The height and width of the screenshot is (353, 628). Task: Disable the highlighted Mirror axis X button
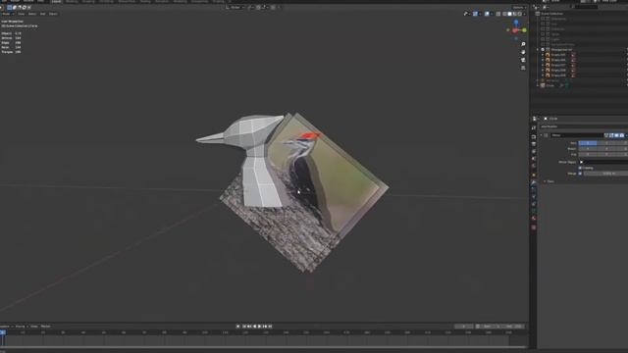(588, 143)
